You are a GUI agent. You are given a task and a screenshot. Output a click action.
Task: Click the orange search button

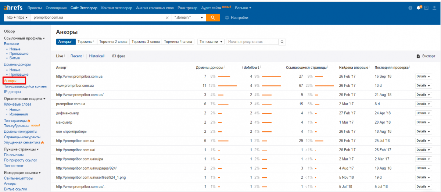click(x=213, y=18)
